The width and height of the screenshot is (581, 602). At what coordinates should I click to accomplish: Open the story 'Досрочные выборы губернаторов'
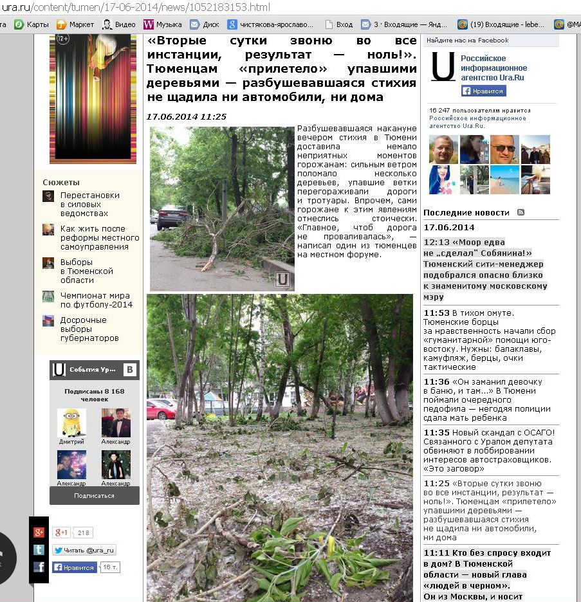pyautogui.click(x=89, y=329)
